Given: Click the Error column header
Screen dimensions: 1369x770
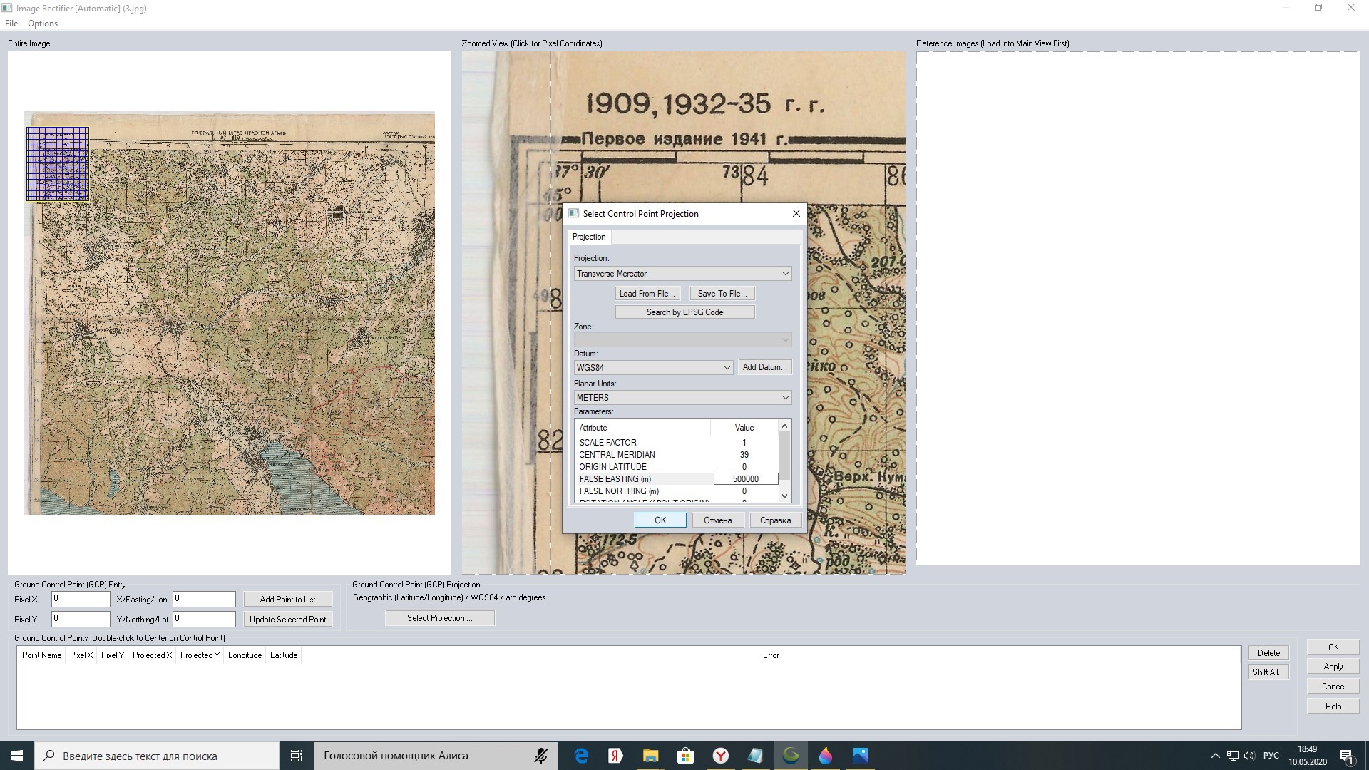Looking at the screenshot, I should 771,655.
